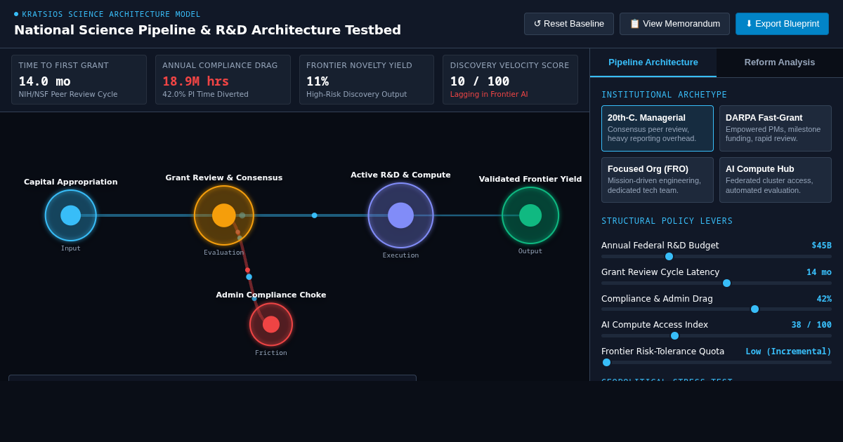This screenshot has width=843, height=442.
Task: Select the Capital Appropriation input node
Action: click(x=71, y=215)
